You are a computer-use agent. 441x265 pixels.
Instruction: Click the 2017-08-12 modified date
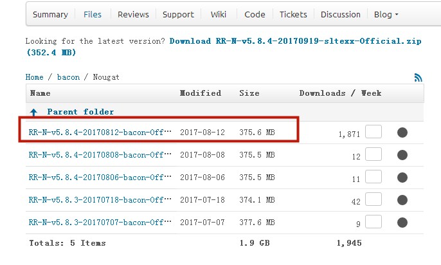(203, 132)
